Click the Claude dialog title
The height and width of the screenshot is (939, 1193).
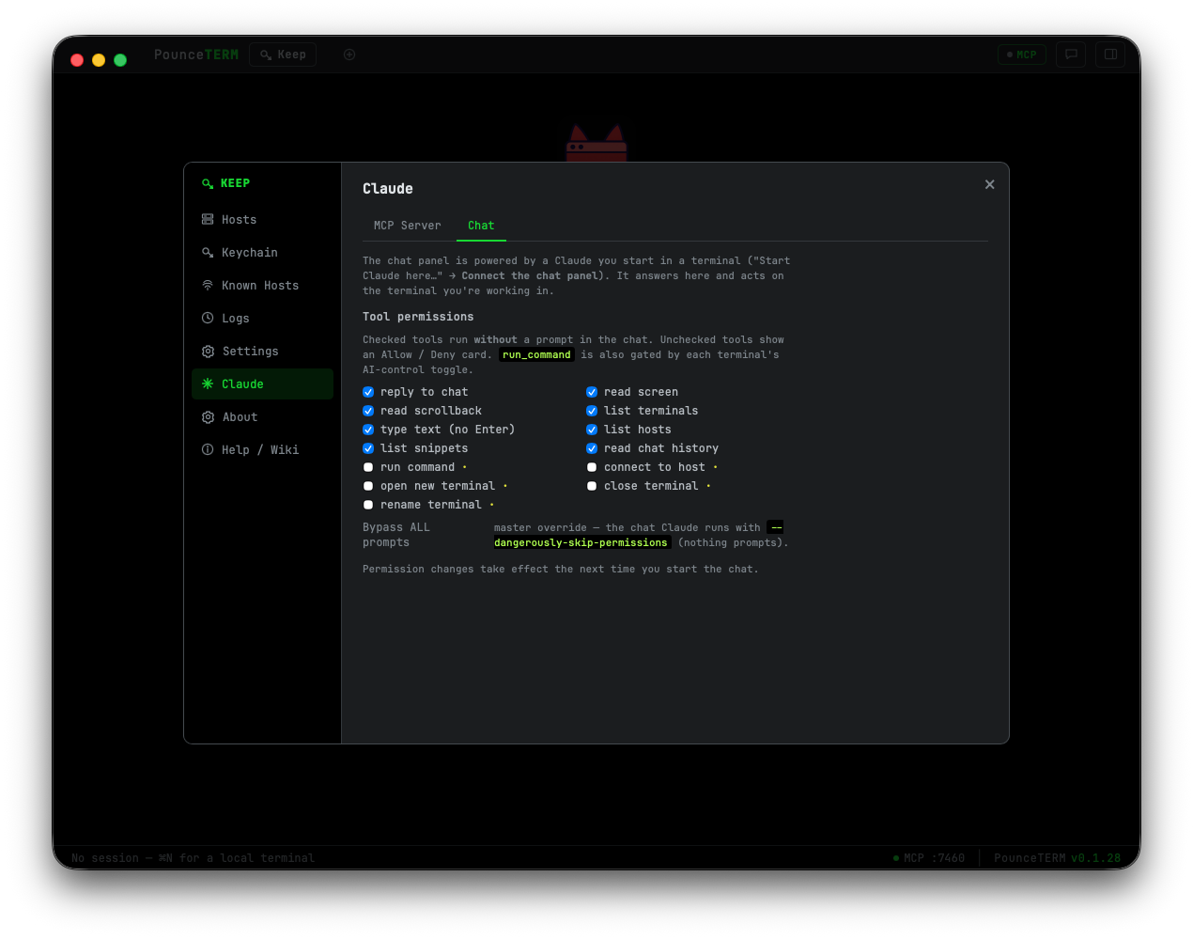pos(388,189)
